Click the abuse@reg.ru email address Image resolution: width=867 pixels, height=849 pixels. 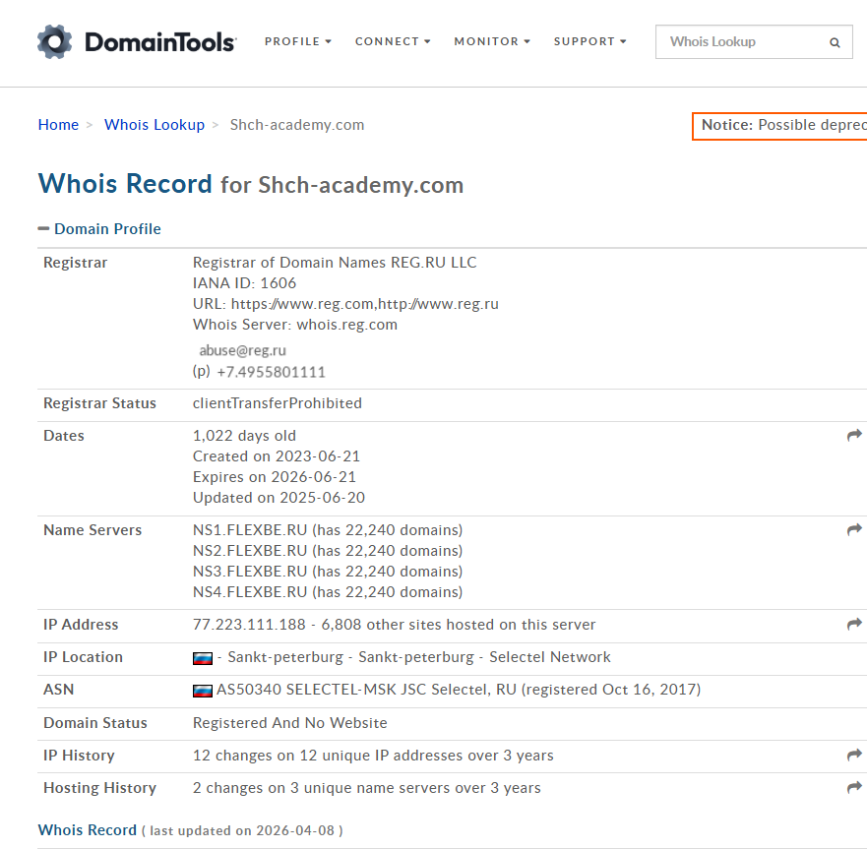point(243,350)
